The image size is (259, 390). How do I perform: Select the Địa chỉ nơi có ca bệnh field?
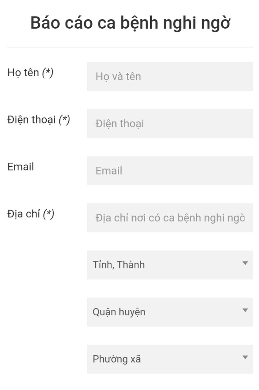point(170,218)
